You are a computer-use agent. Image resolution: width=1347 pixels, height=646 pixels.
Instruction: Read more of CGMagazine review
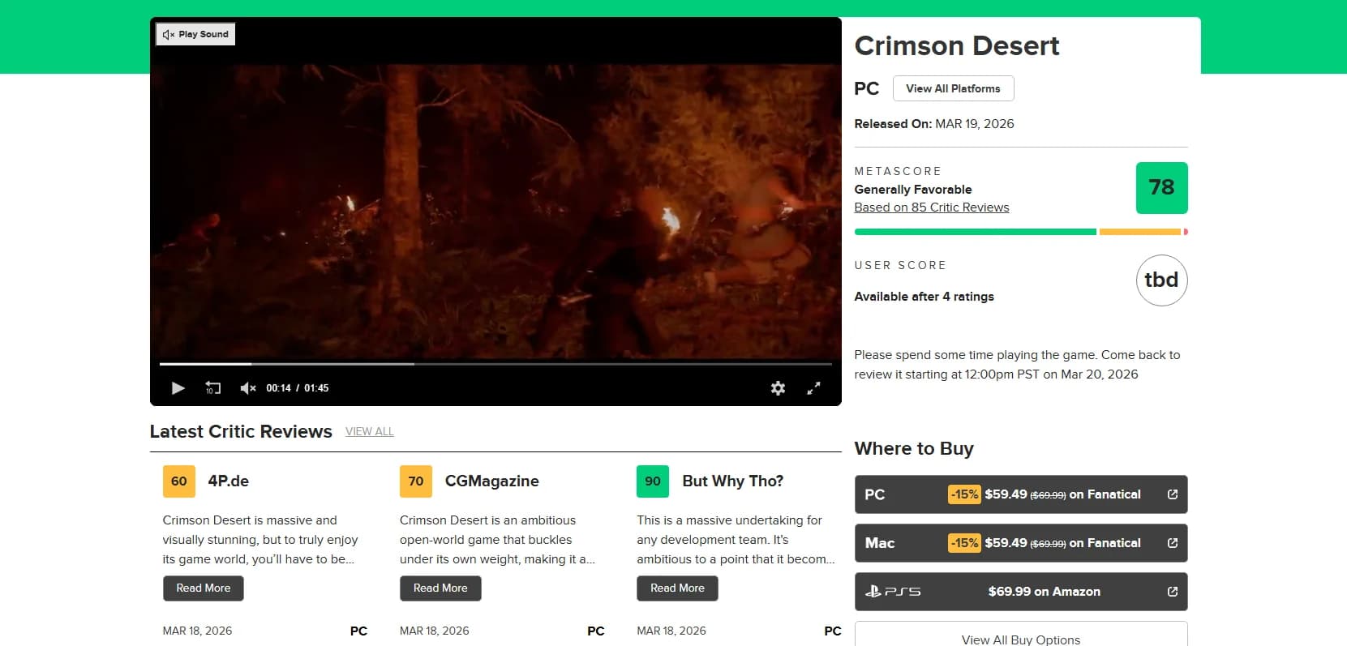click(x=440, y=588)
